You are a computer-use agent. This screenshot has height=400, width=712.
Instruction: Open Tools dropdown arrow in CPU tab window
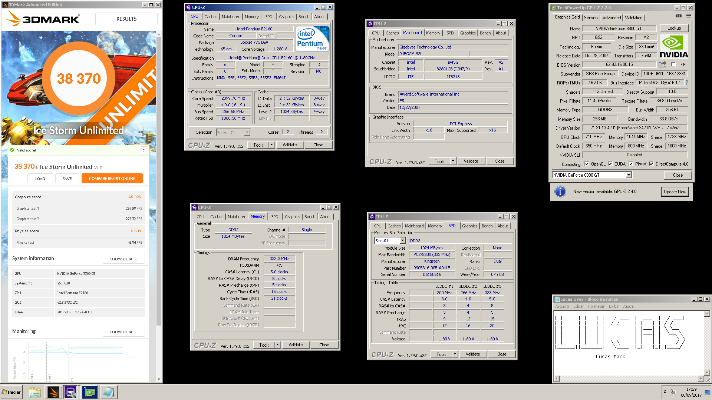coord(272,145)
